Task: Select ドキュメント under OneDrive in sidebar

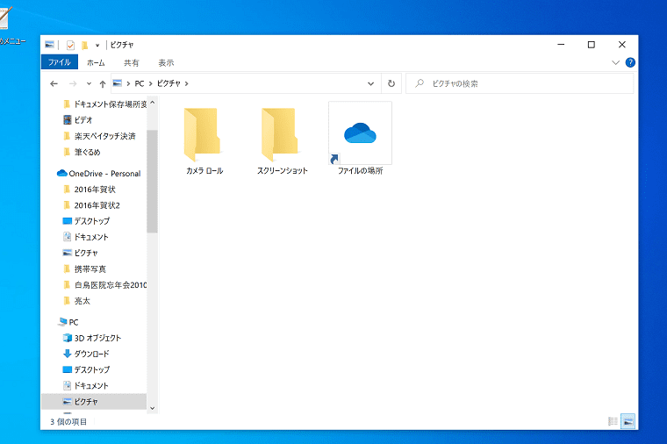Action: click(85, 237)
